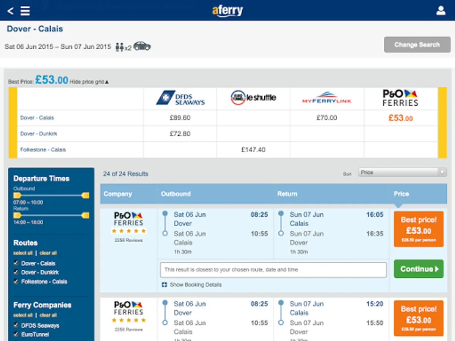This screenshot has width=455, height=341.
Task: Click the Dover - Calais row label in grid
Action: click(37, 118)
